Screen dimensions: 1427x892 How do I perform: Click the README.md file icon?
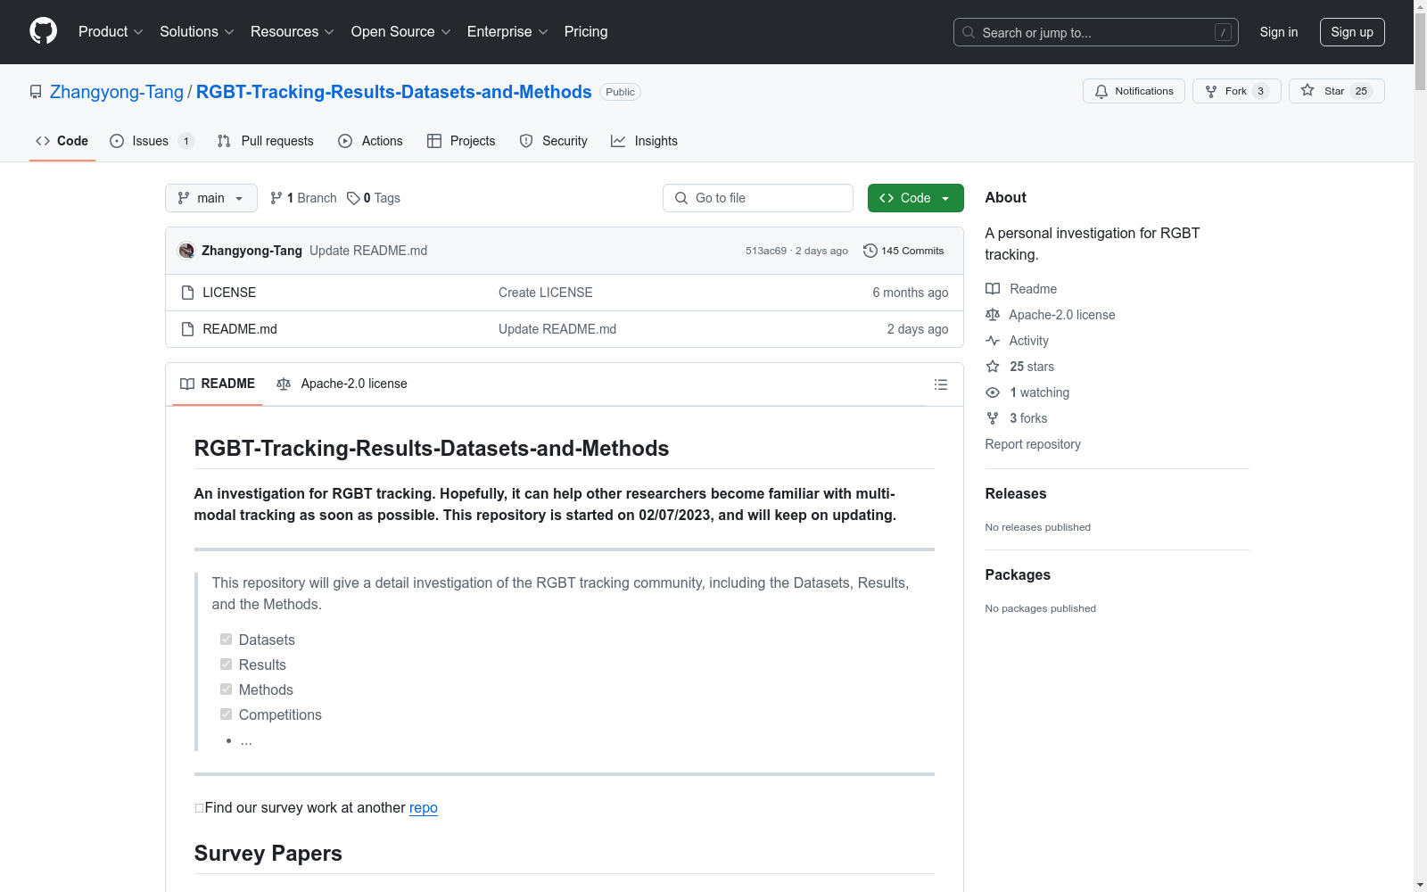coord(187,329)
